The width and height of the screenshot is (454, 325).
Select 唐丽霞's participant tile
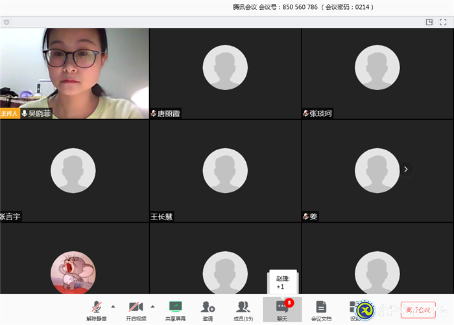(x=225, y=73)
